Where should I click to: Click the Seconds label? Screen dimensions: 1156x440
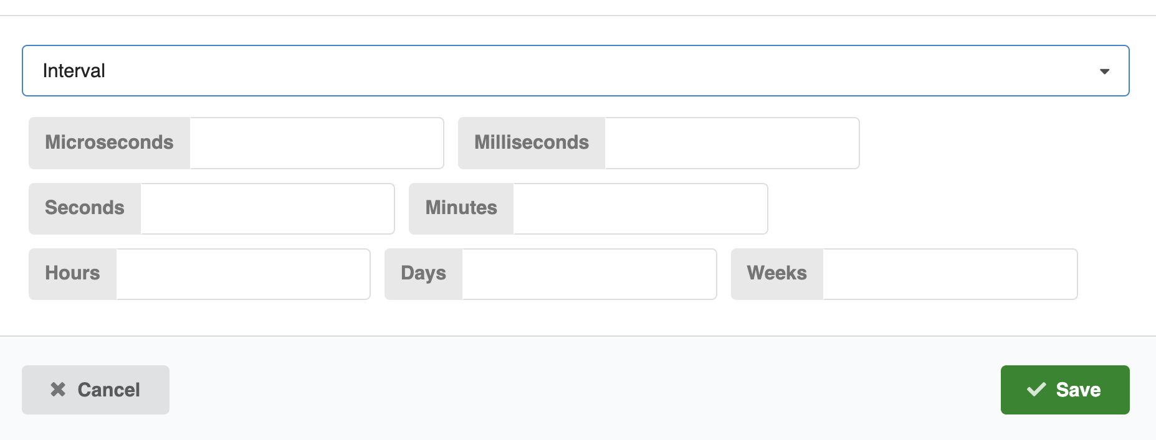pos(85,208)
